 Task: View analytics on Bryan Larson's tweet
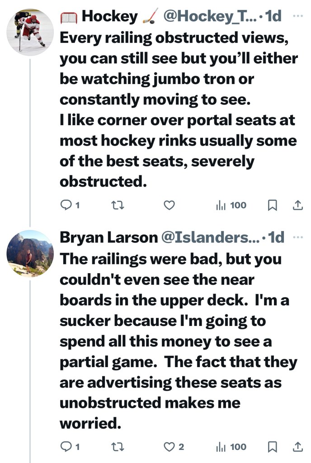click(x=231, y=447)
